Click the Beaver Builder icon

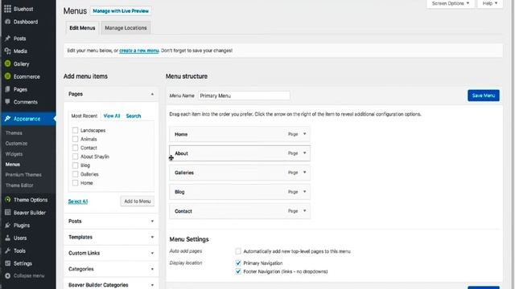pyautogui.click(x=7, y=212)
